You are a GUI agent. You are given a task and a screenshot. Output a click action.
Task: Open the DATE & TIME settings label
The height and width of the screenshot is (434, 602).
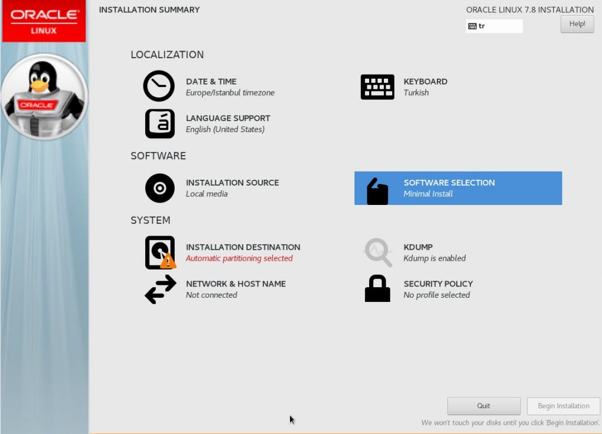[x=211, y=81]
